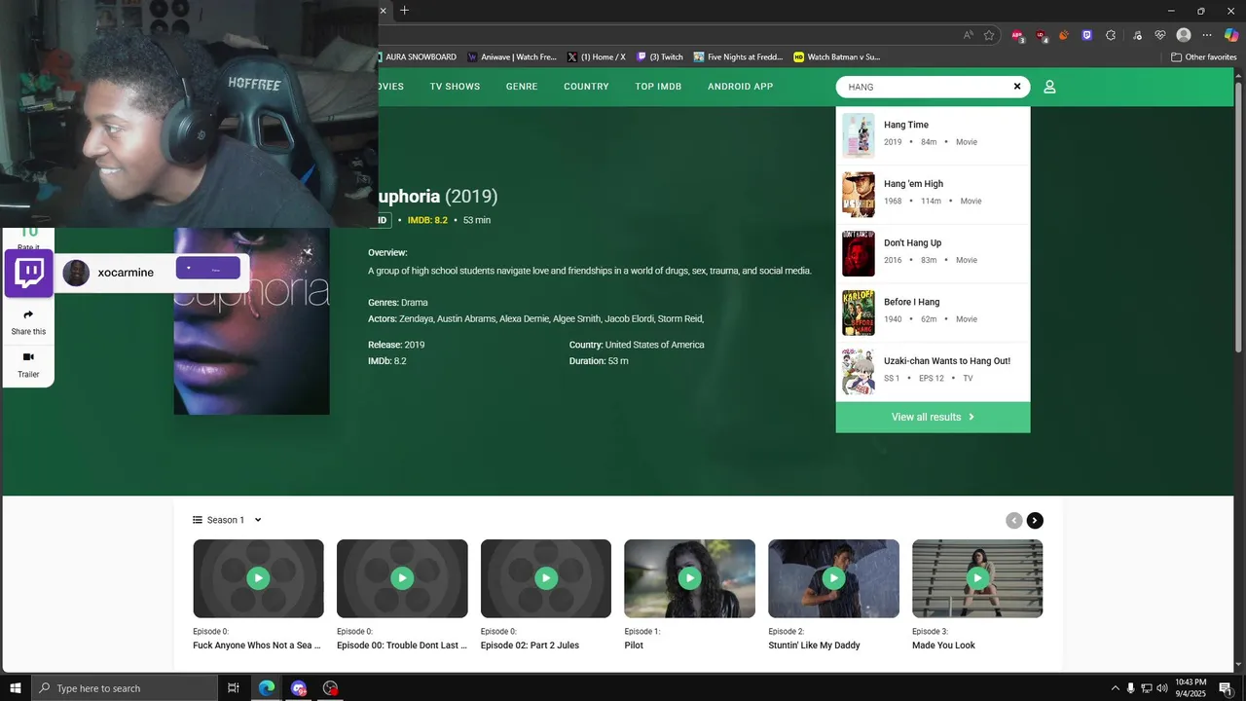This screenshot has height=701, width=1246.
Task: Open Browser essentials heart icon
Action: [x=1160, y=35]
